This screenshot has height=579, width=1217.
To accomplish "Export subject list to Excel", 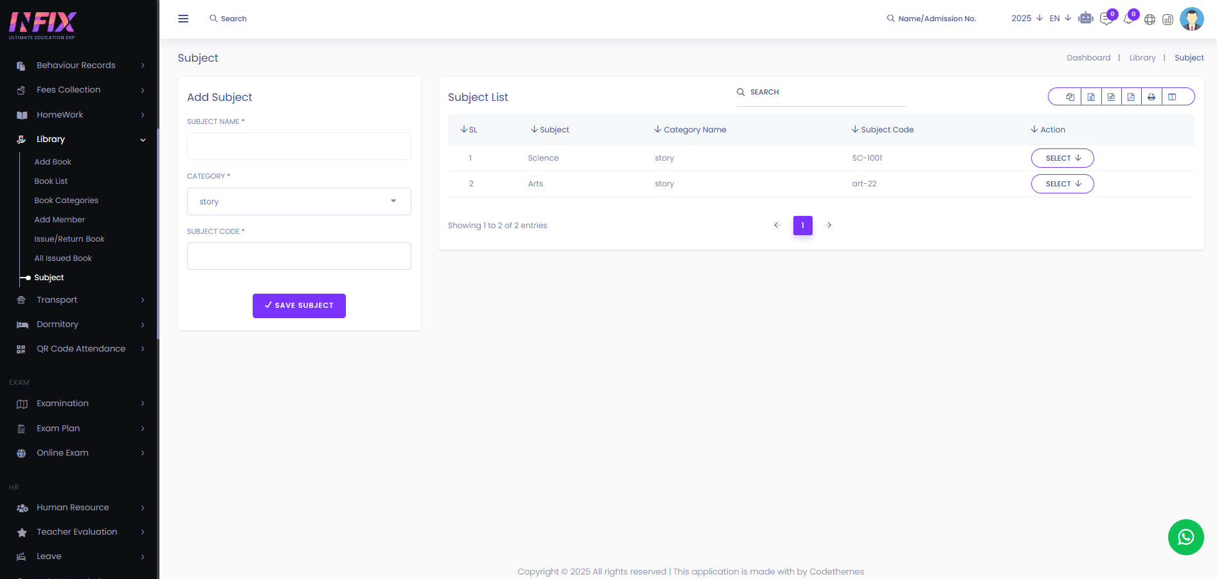I will coord(1091,96).
